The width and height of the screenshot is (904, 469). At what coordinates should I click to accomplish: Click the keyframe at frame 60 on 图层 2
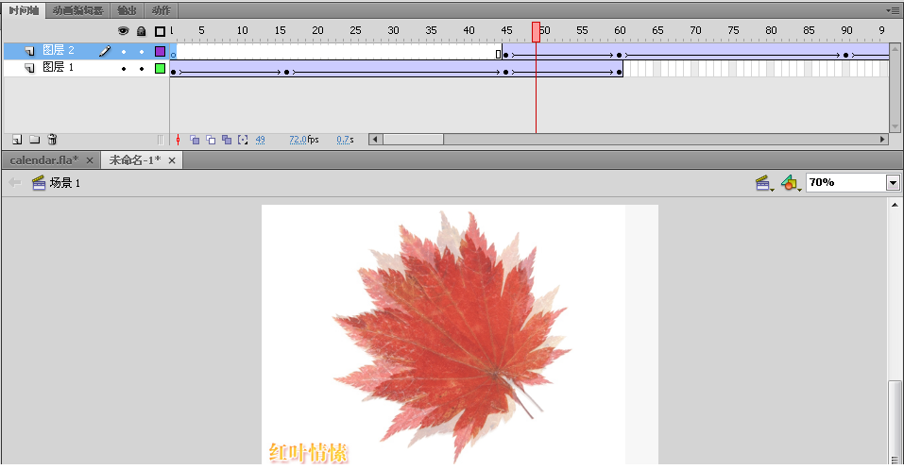pyautogui.click(x=619, y=56)
